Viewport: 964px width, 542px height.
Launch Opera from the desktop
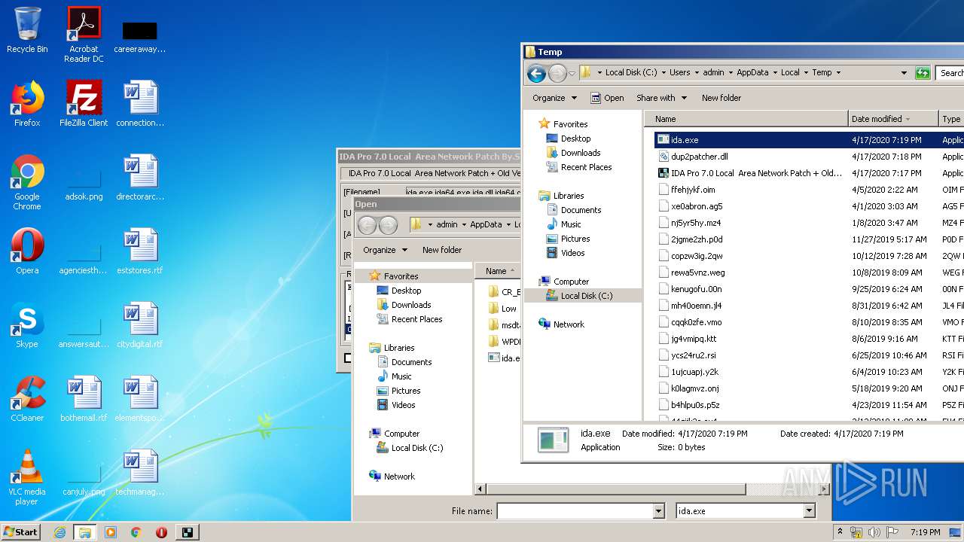[27, 251]
